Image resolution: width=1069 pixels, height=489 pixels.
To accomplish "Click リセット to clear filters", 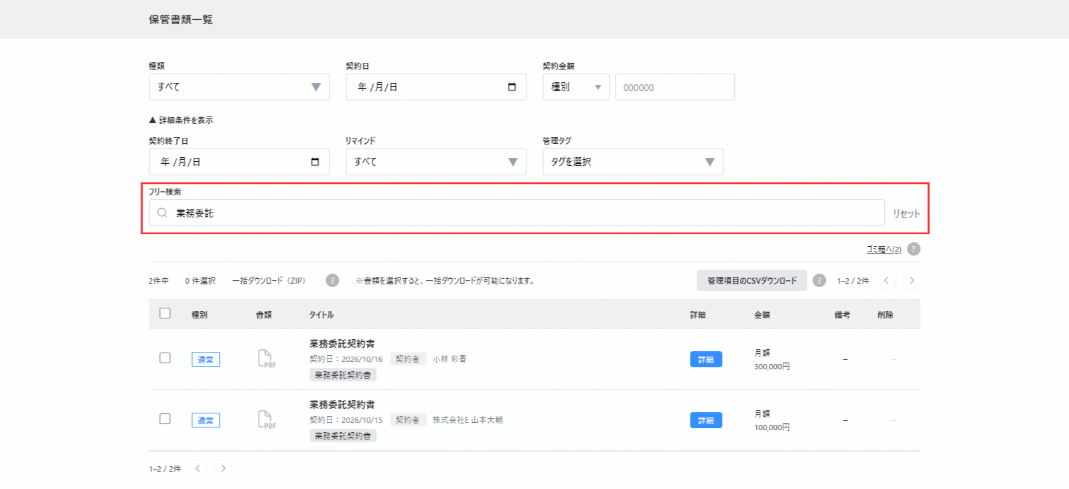I will (906, 214).
